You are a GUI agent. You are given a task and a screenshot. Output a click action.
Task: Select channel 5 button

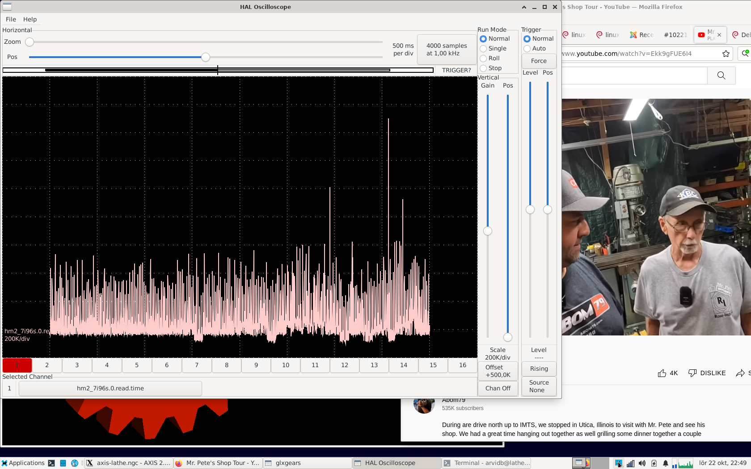[x=137, y=365]
